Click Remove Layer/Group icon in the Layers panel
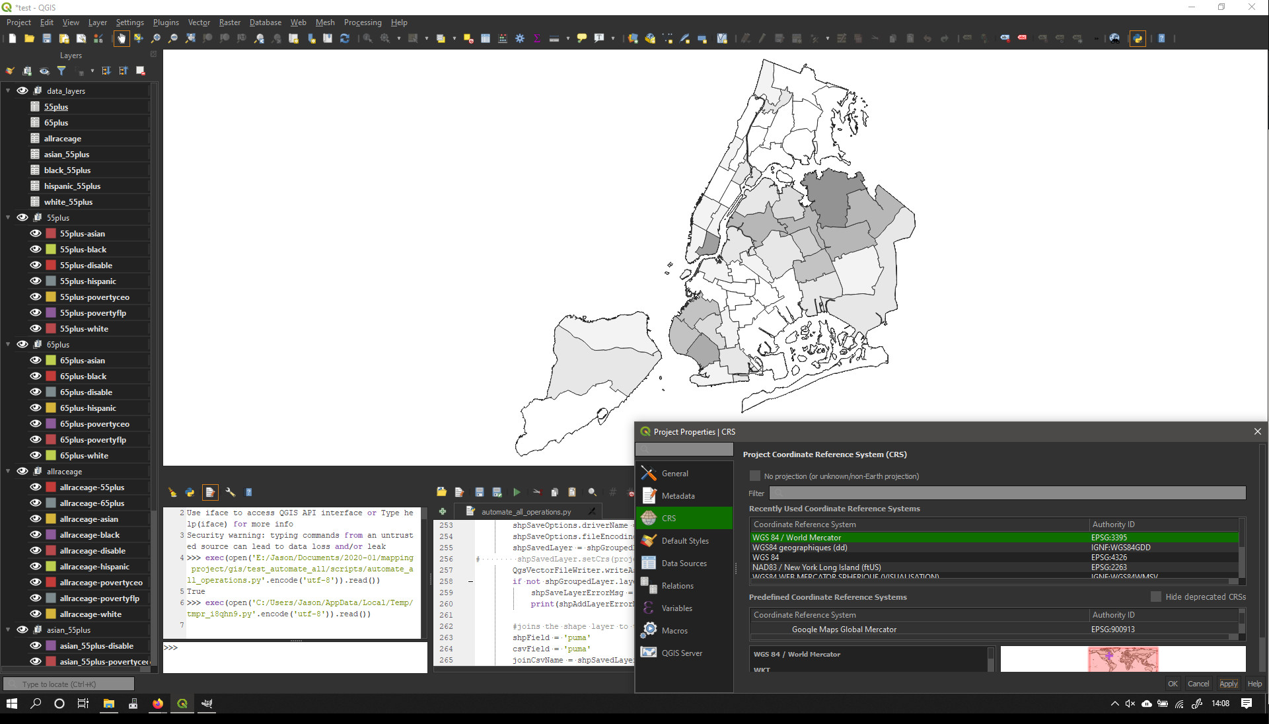This screenshot has height=724, width=1269. tap(141, 71)
